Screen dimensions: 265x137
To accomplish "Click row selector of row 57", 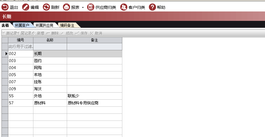I will coord(5,103).
